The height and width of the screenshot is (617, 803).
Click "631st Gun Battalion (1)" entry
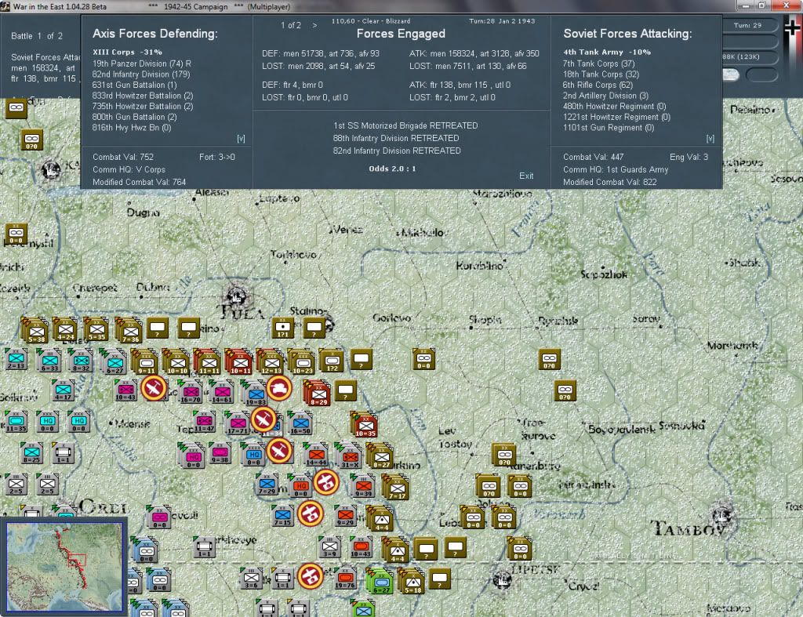[134, 85]
